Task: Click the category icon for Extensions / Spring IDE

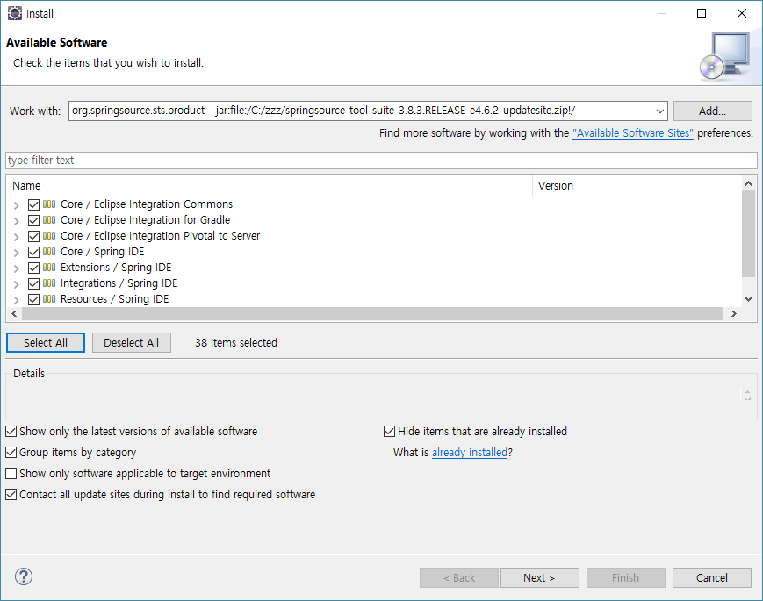Action: tap(49, 268)
